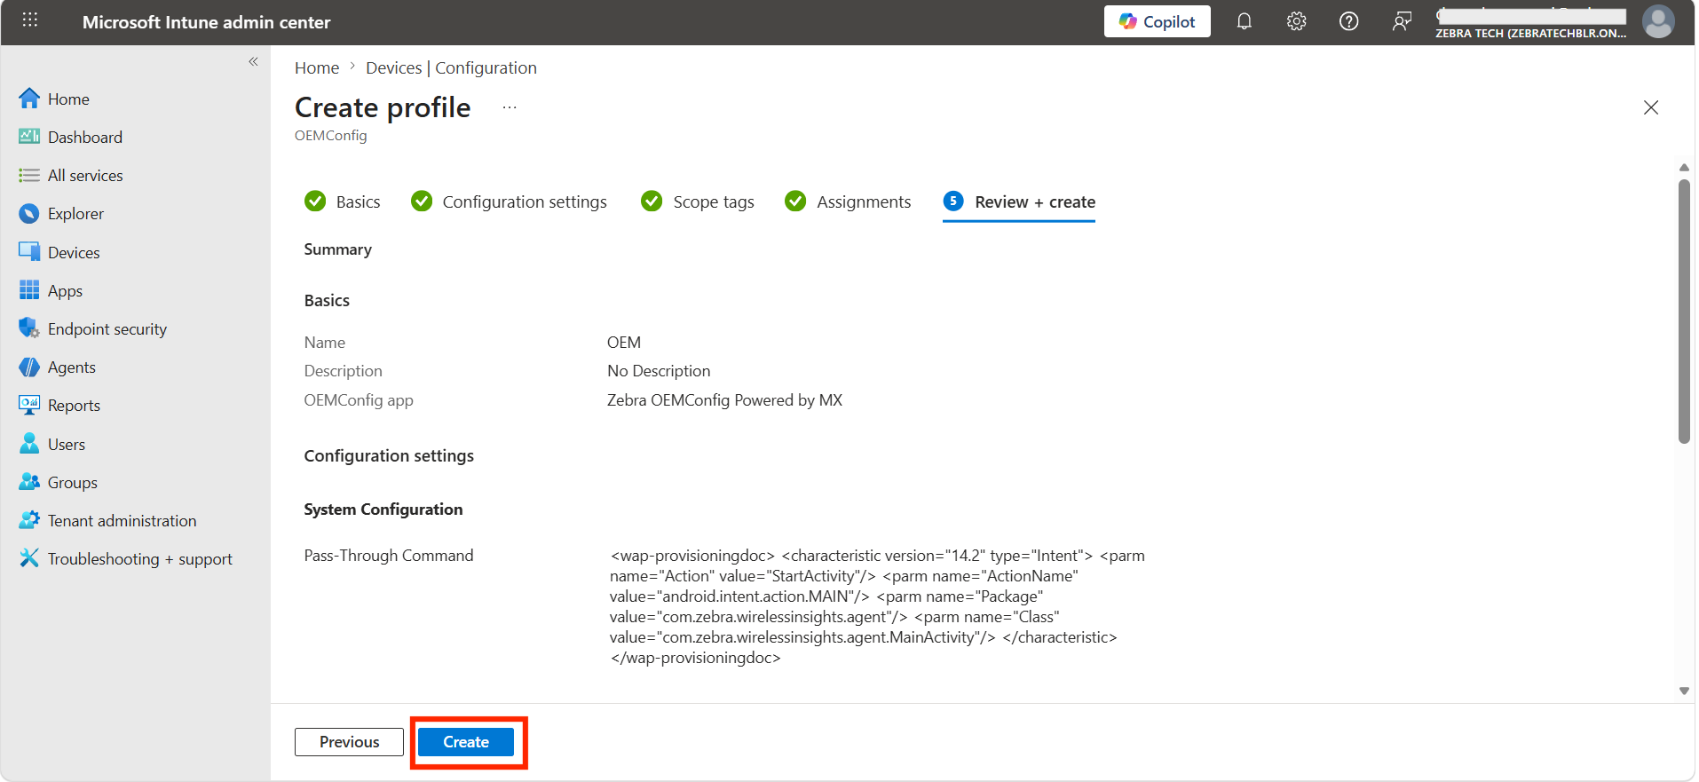Go to the Assignments step

[x=848, y=202]
